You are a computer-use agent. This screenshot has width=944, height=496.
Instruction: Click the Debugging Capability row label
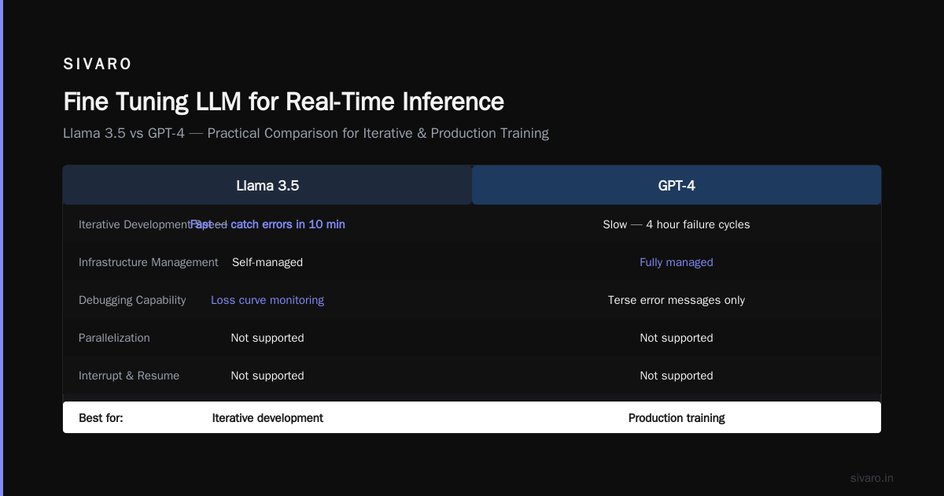pyautogui.click(x=132, y=300)
